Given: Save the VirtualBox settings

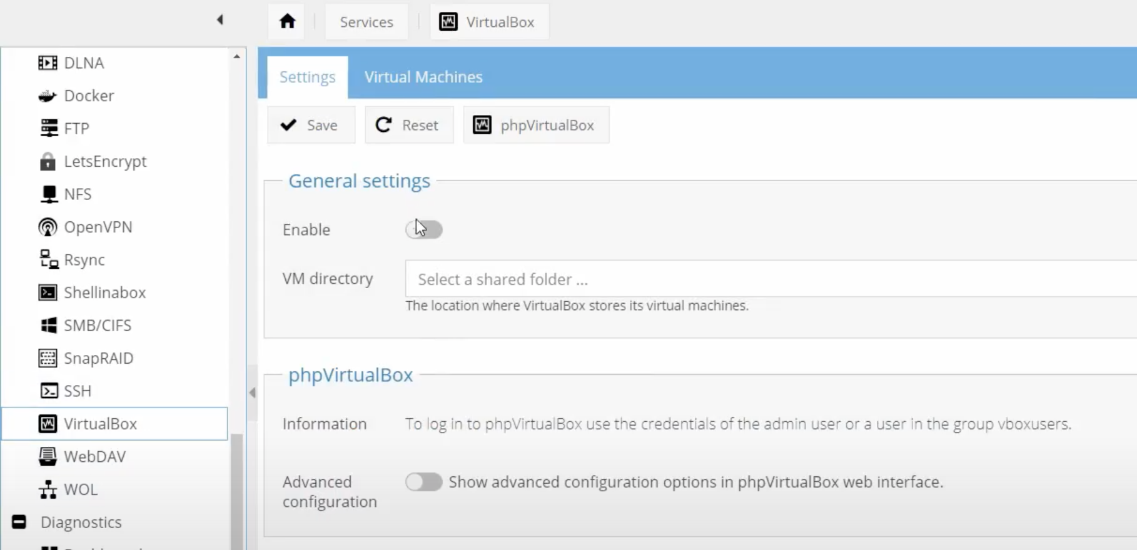Looking at the screenshot, I should [x=311, y=125].
